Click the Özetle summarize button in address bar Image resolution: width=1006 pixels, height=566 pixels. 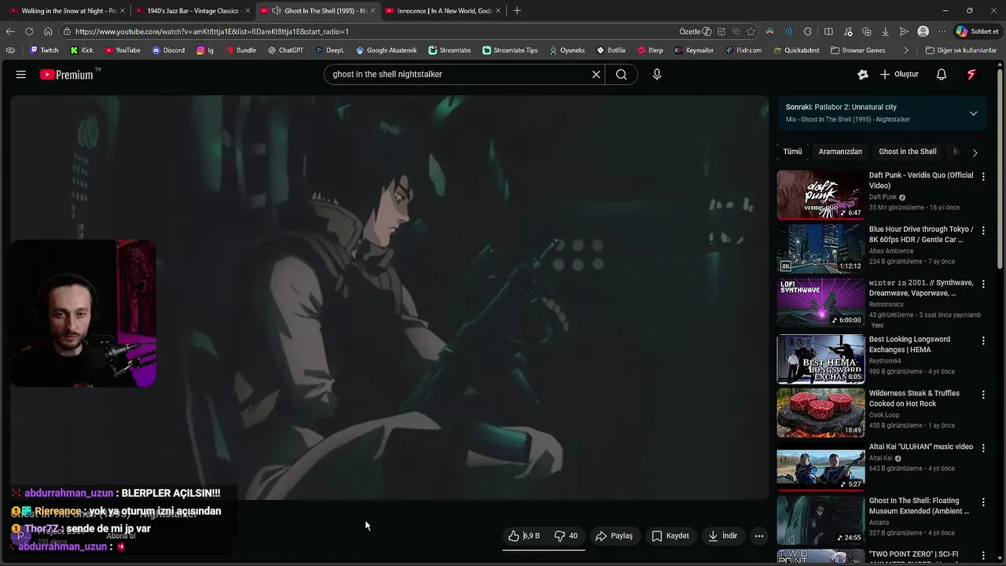[x=695, y=31]
